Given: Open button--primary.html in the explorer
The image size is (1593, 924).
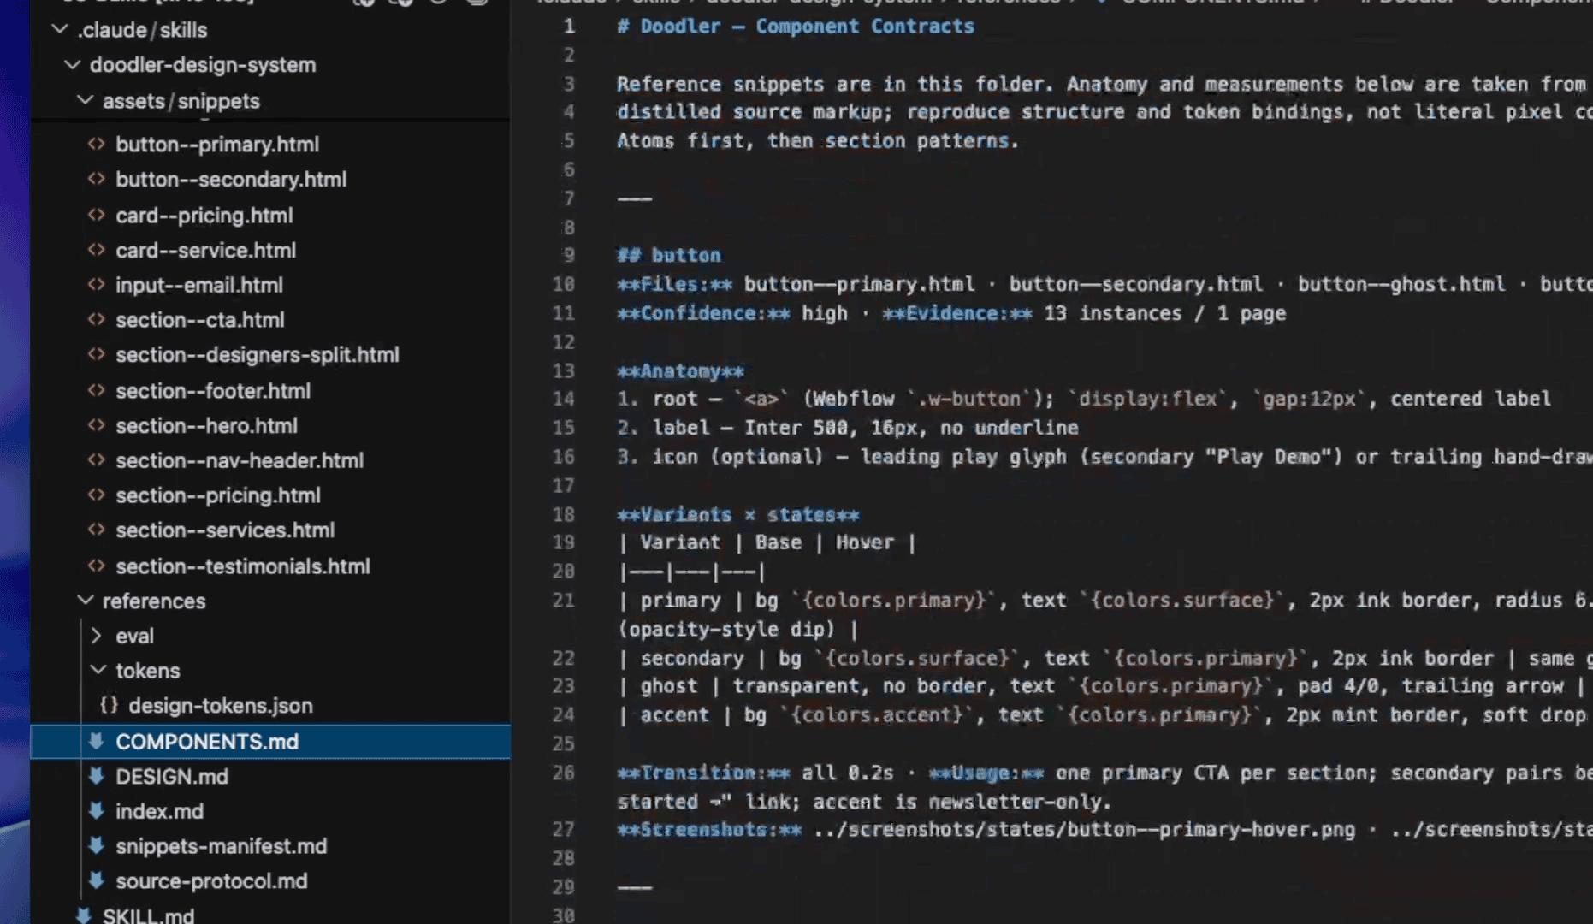Looking at the screenshot, I should pos(217,145).
